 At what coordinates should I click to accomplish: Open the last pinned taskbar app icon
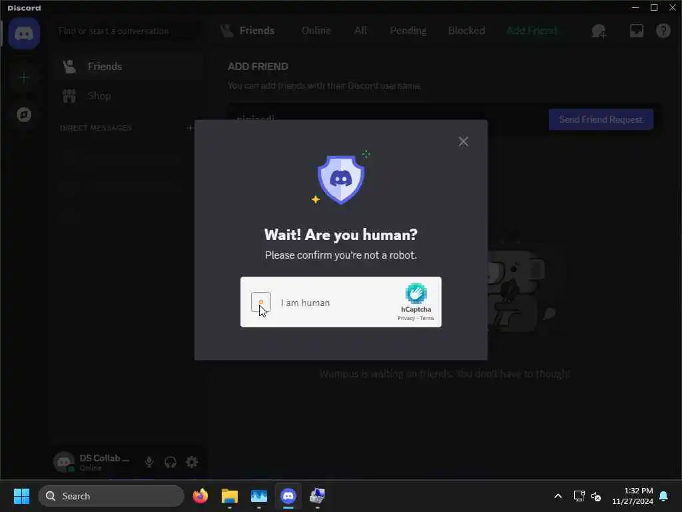318,496
